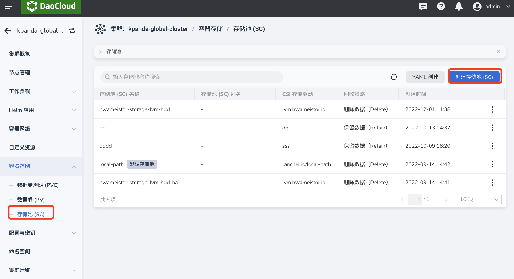This screenshot has height=279, width=514.
Task: Open row actions for hwameistor-storage-lvm-hdd-ha
Action: pyautogui.click(x=492, y=183)
